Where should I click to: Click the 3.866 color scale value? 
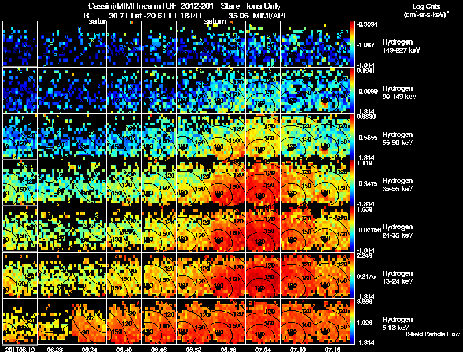tap(365, 302)
